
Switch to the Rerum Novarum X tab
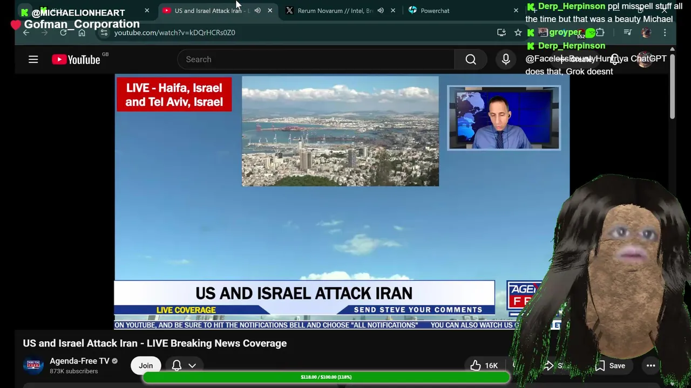(335, 10)
